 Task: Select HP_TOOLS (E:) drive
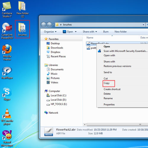pos(59,104)
